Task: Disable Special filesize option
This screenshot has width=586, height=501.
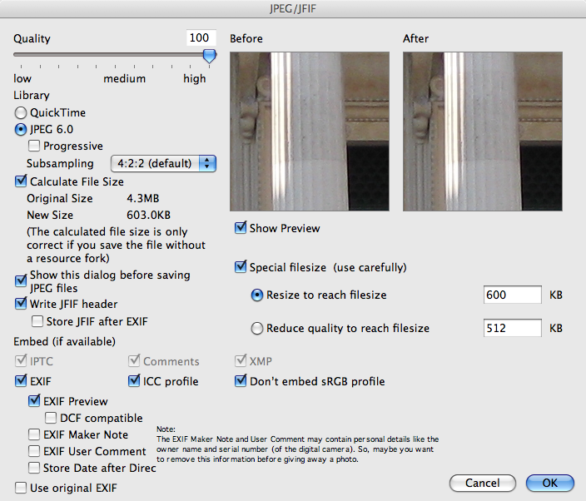Action: click(x=241, y=267)
